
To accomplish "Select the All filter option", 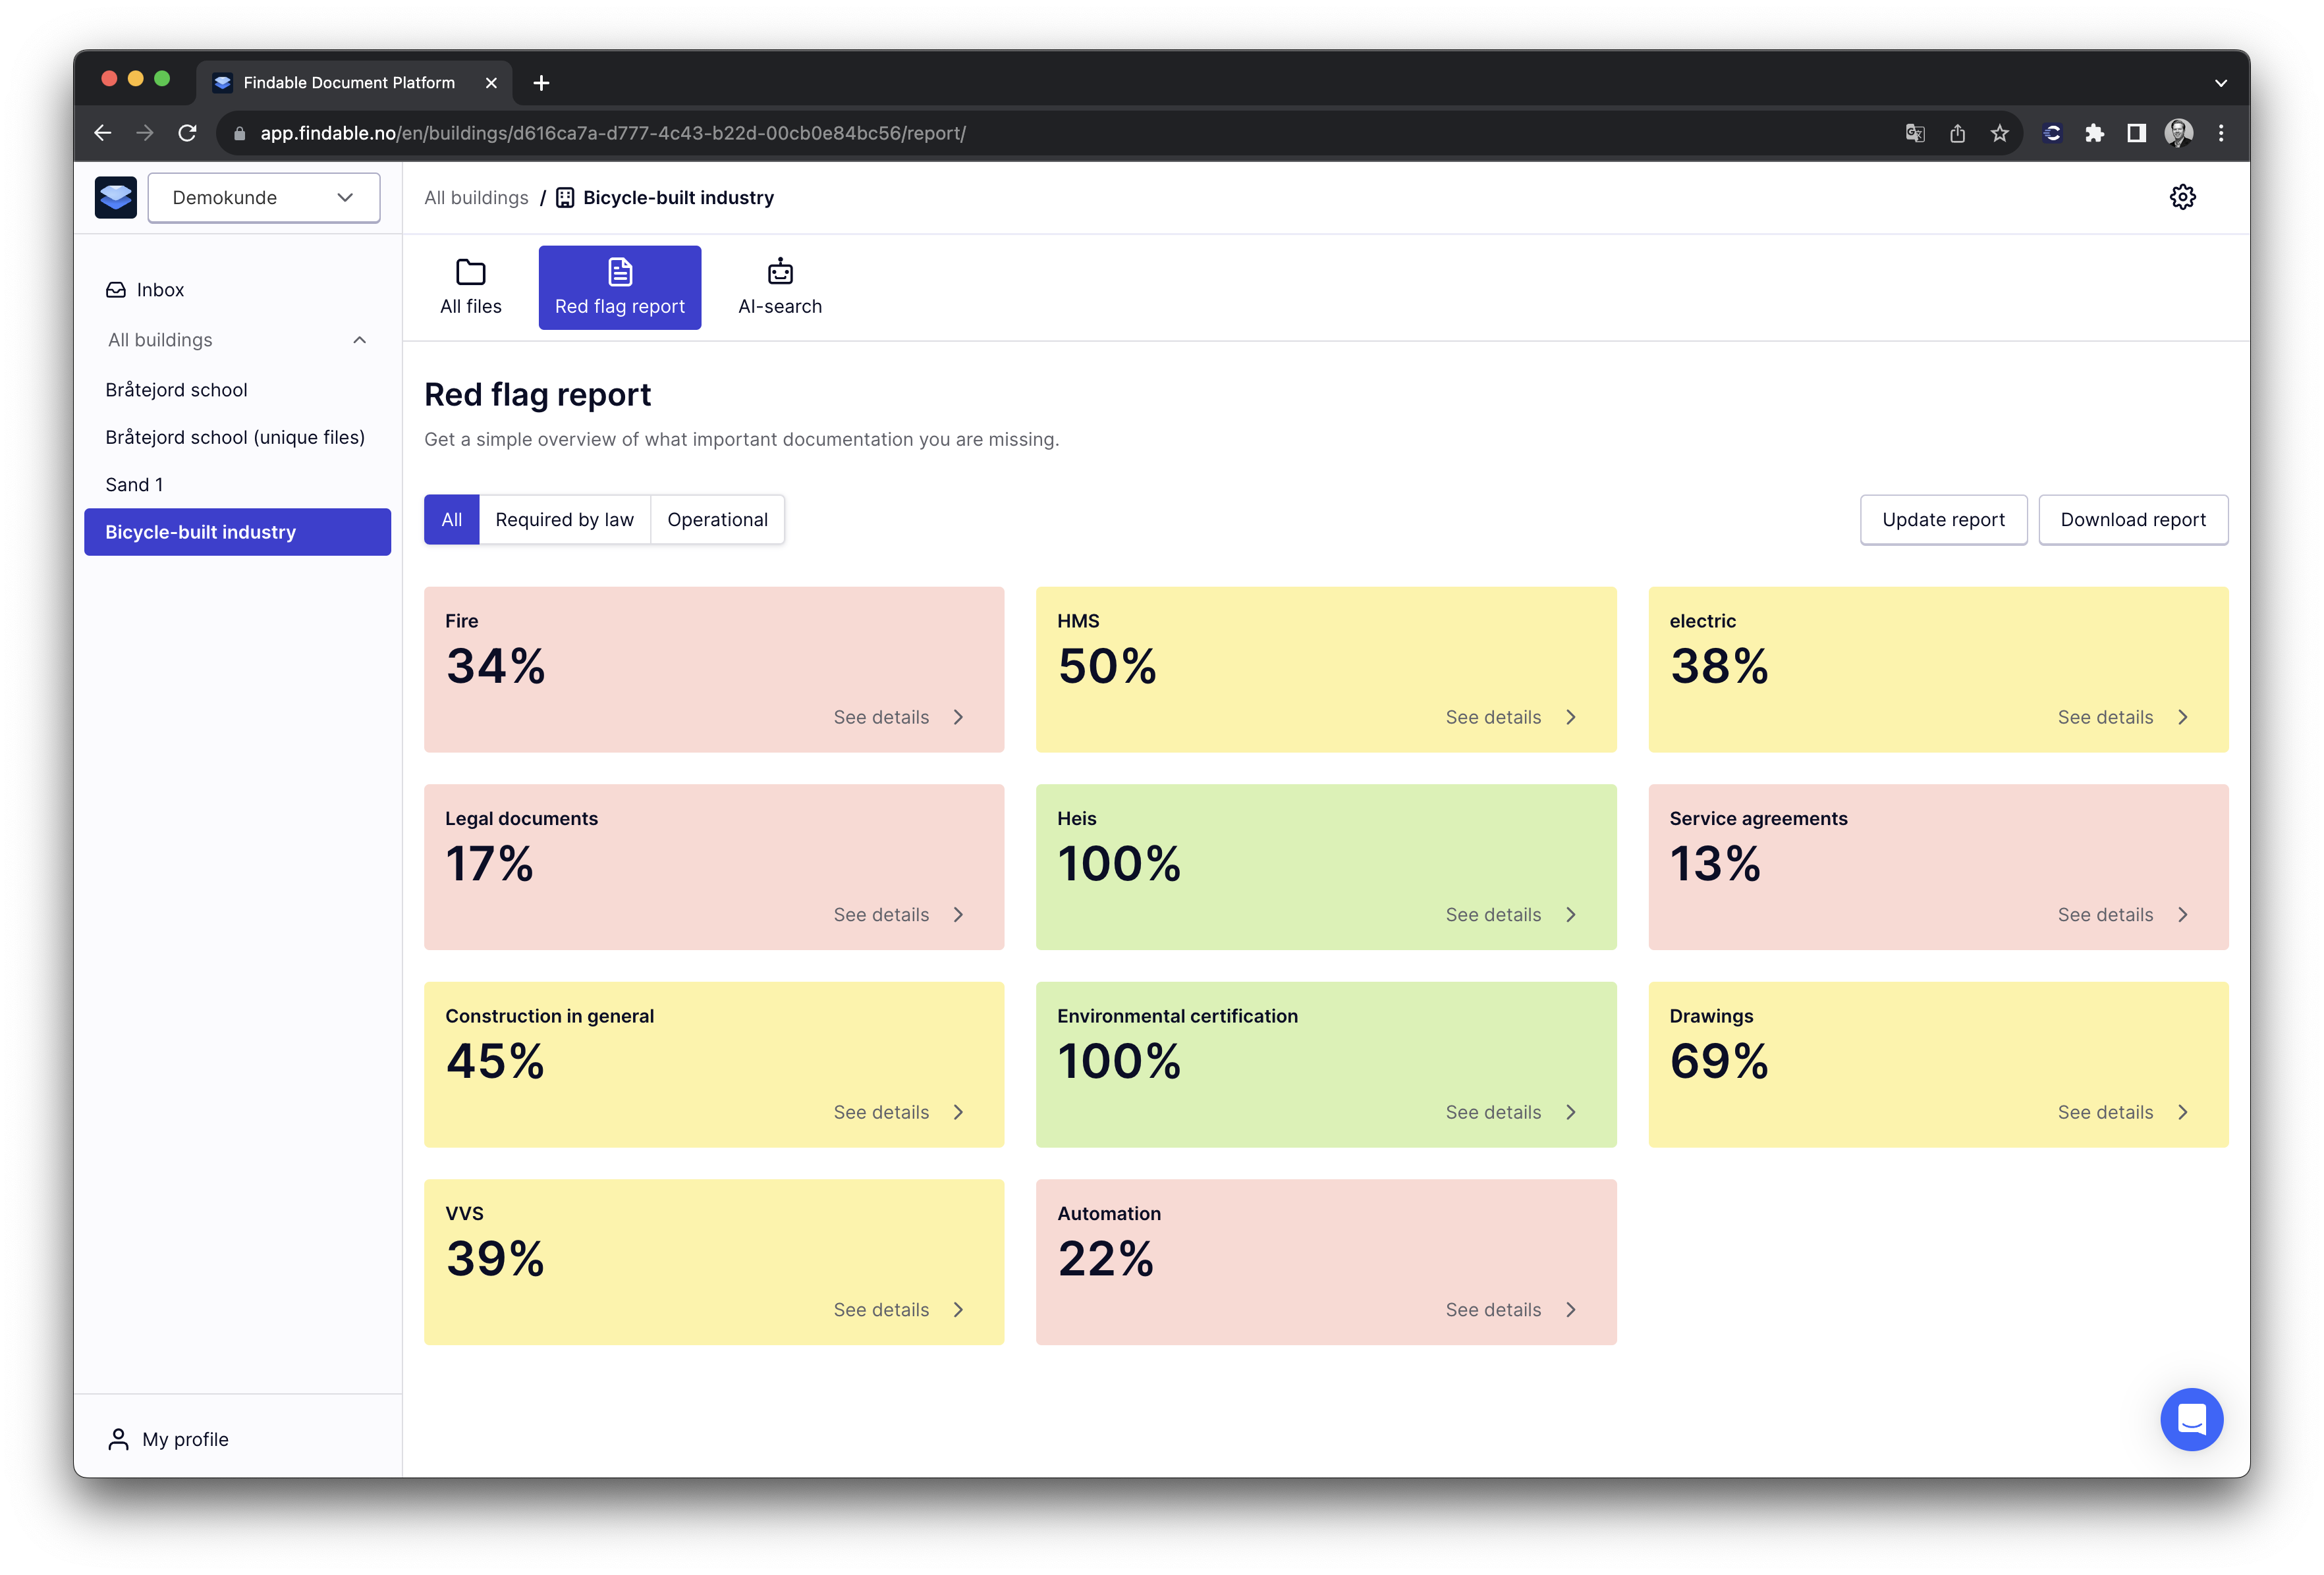I will (x=451, y=520).
